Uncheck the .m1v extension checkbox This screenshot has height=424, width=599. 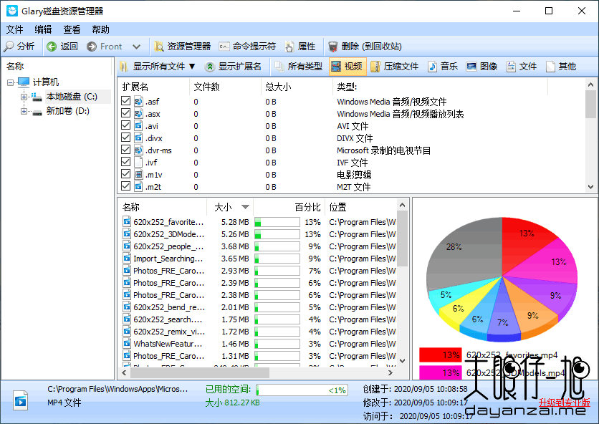point(125,174)
